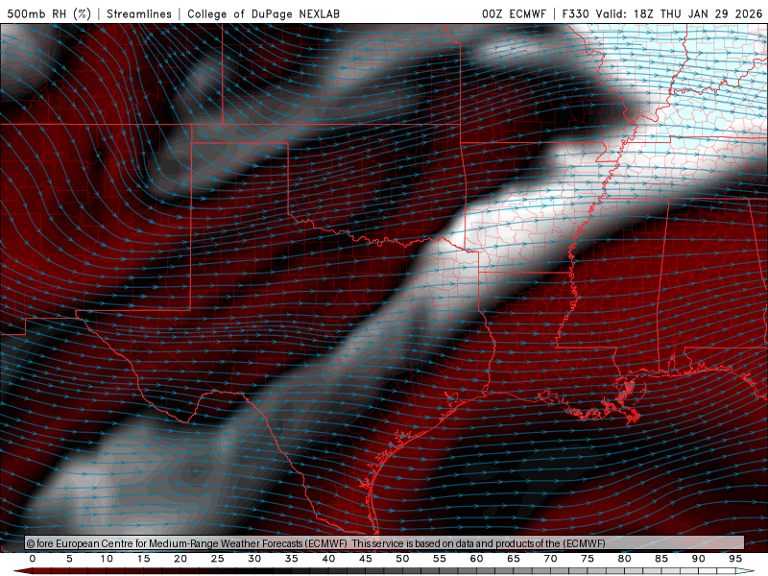Click the '0' value on colorbar scale

click(33, 559)
